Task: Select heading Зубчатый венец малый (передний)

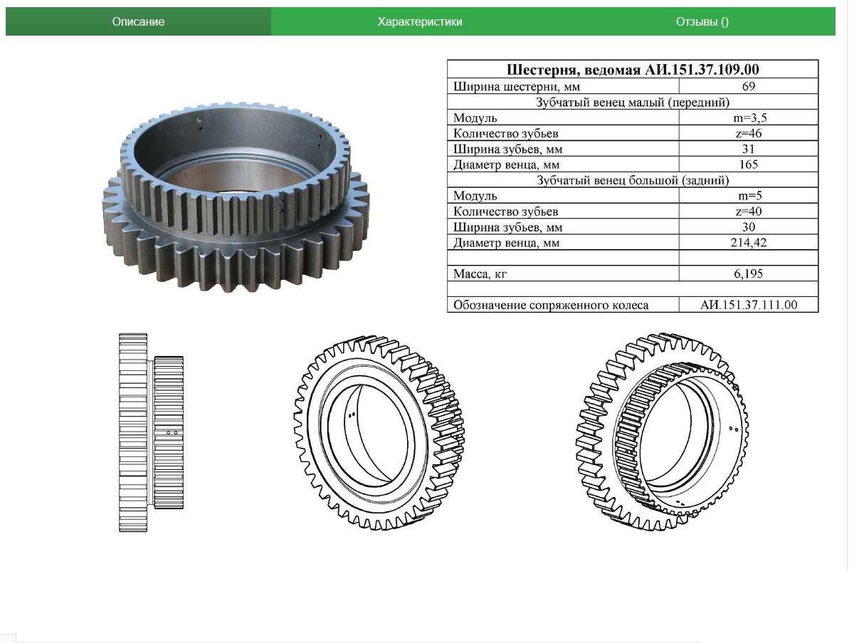Action: (633, 102)
